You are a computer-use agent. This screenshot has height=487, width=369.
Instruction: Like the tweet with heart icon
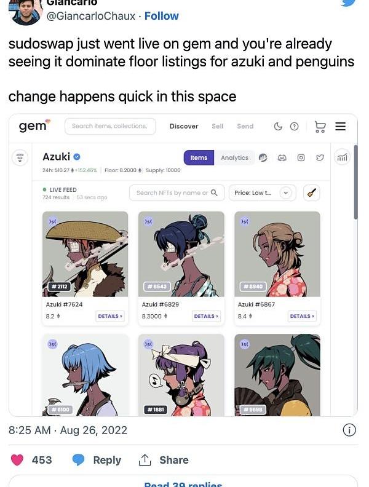click(x=17, y=460)
